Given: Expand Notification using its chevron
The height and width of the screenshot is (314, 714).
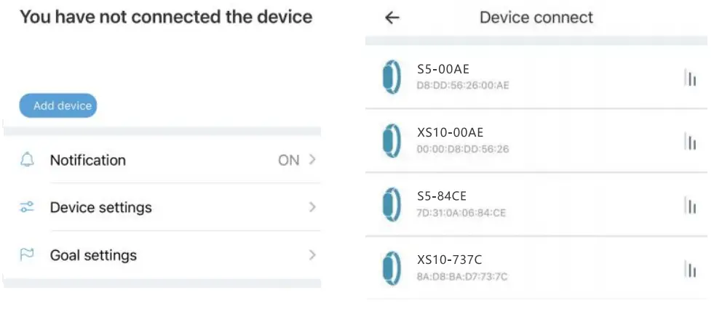Looking at the screenshot, I should (312, 160).
